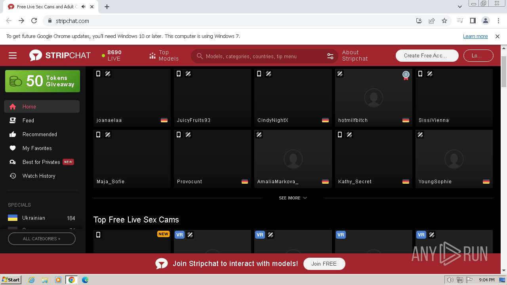
Task: Expand ALL CATEGORIES list
Action: coord(42,239)
